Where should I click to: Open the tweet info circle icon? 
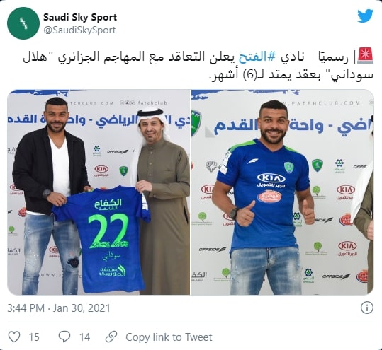coord(366,308)
